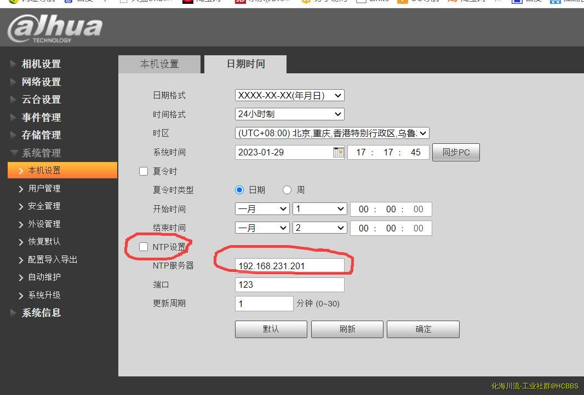Screen dimensions: 584x395
Task: Click the 确定 button
Action: point(423,329)
